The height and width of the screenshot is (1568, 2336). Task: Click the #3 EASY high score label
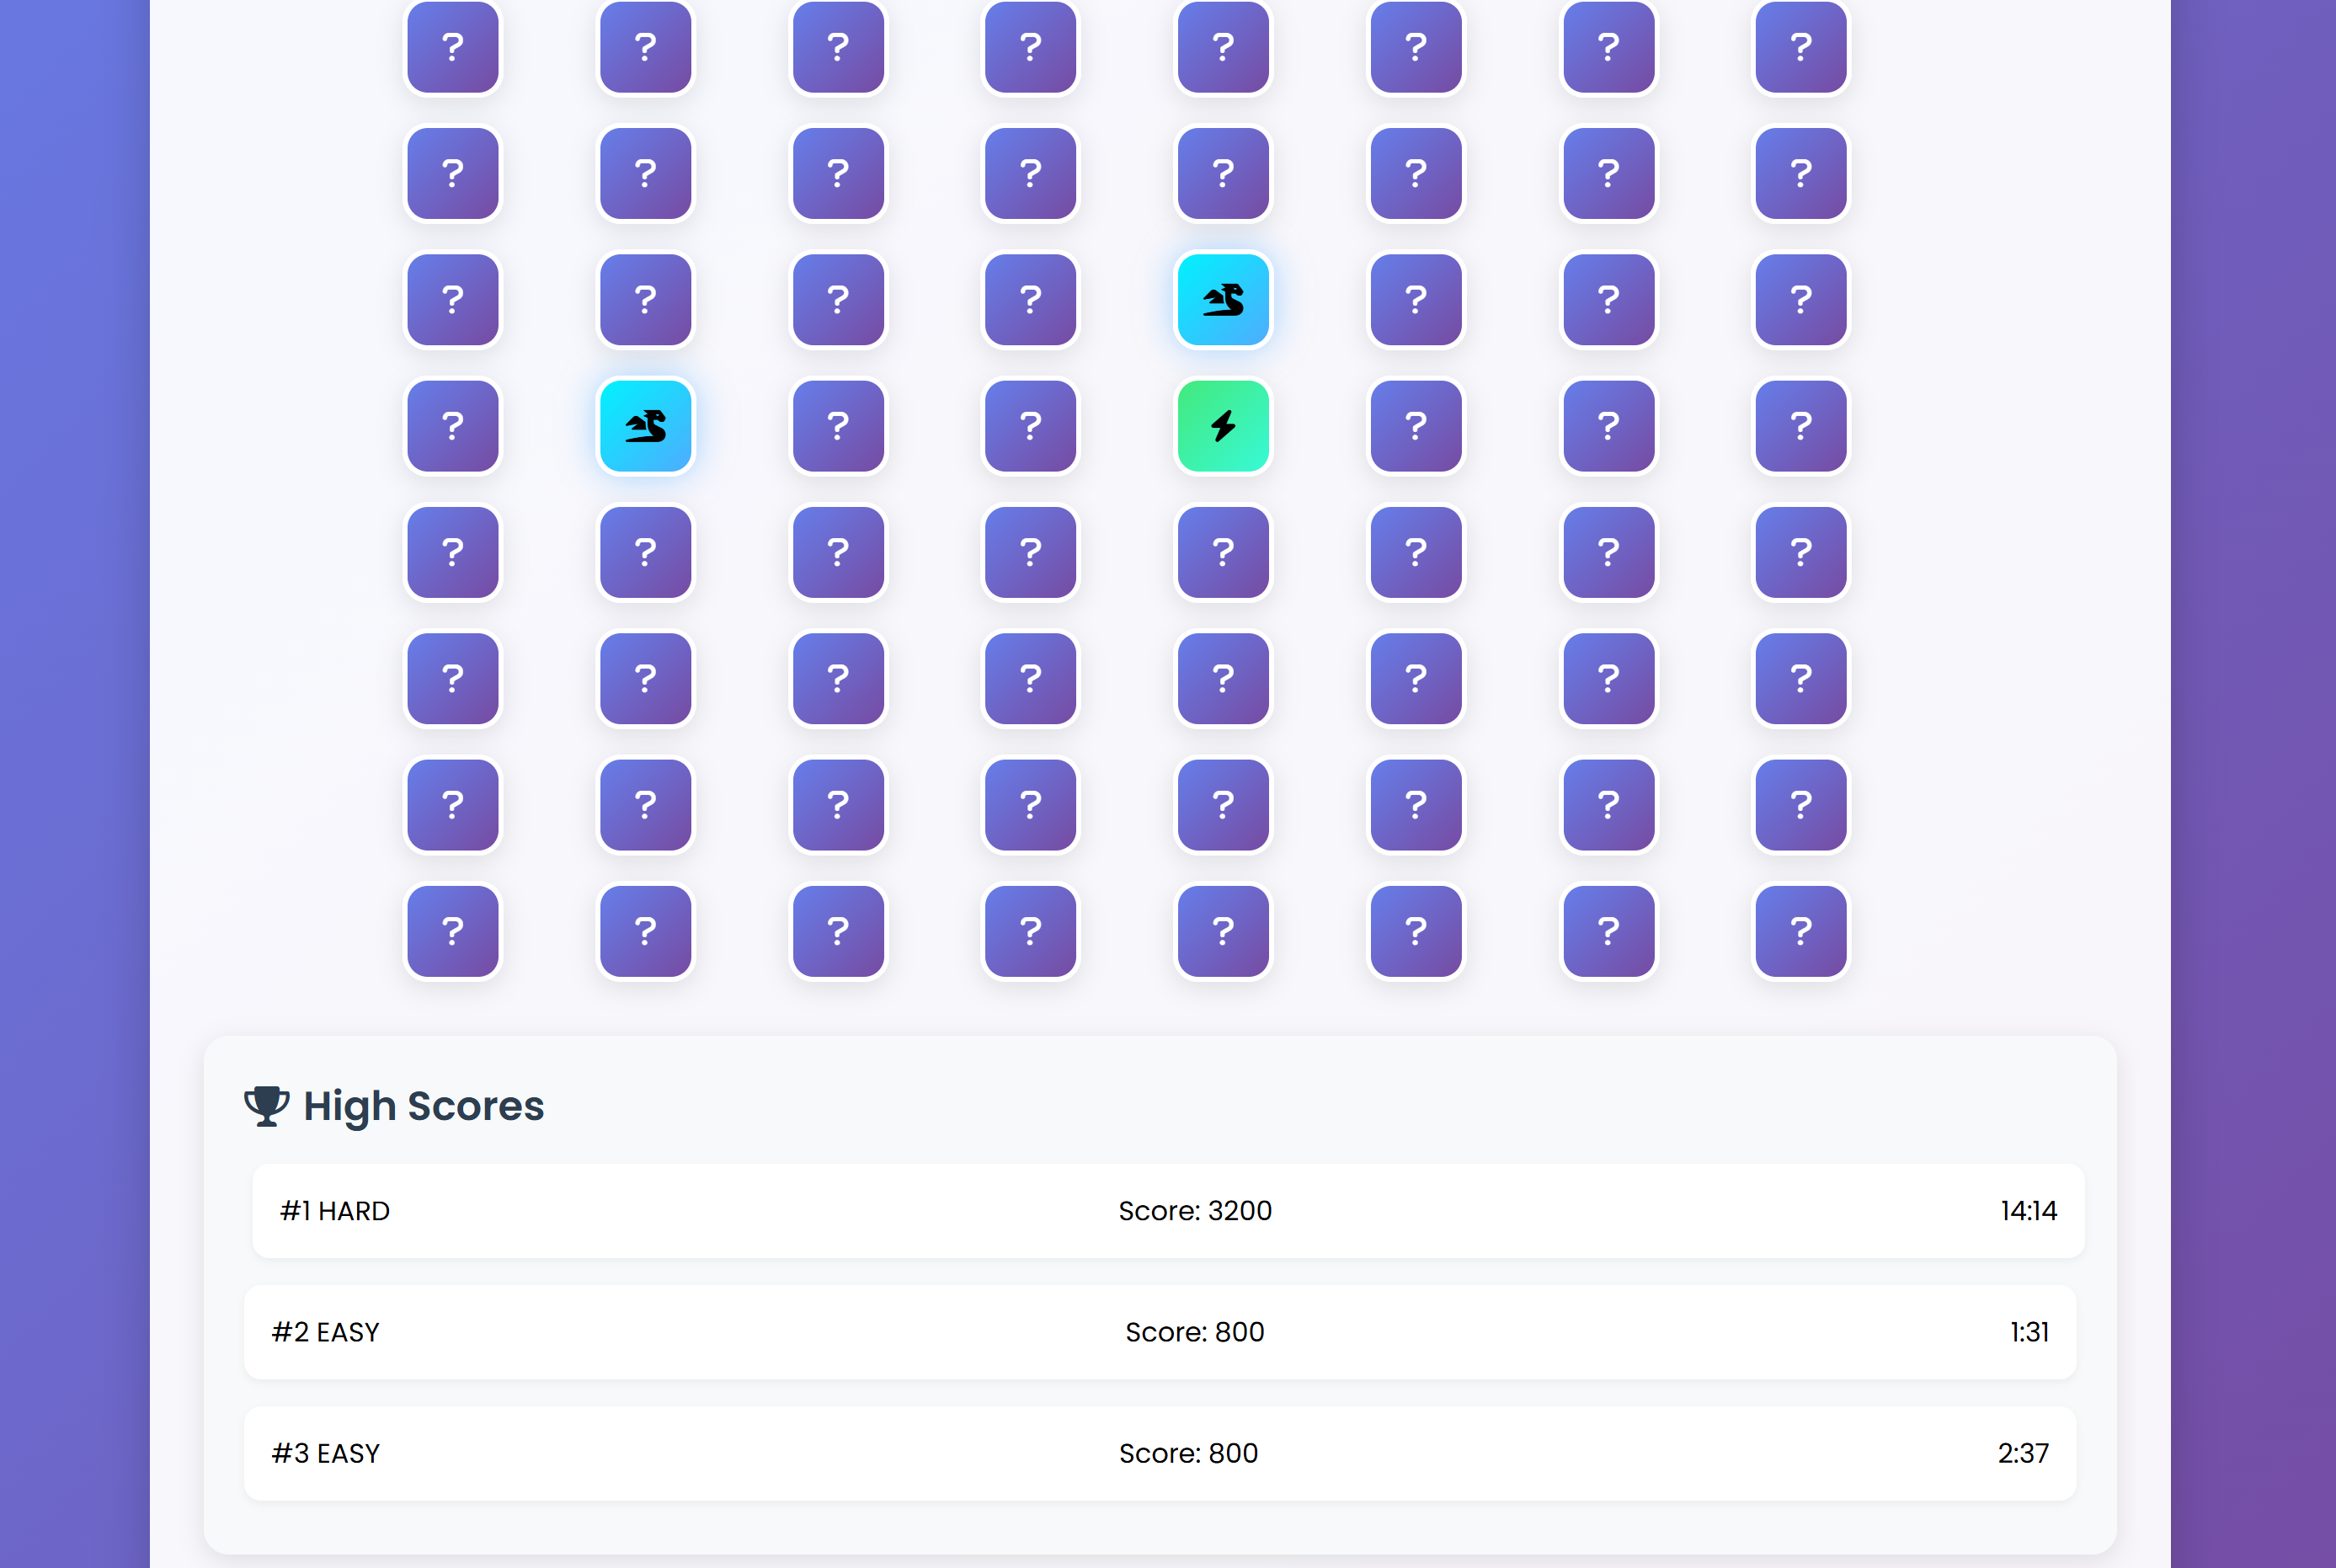pos(325,1453)
